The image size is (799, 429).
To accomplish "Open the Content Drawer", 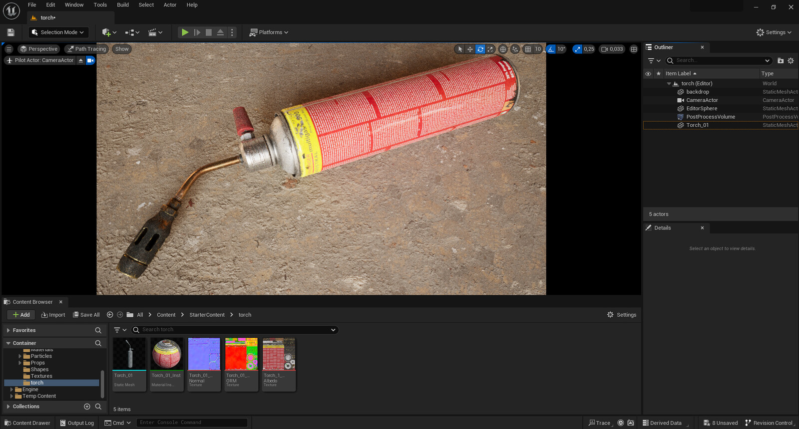I will pyautogui.click(x=27, y=423).
